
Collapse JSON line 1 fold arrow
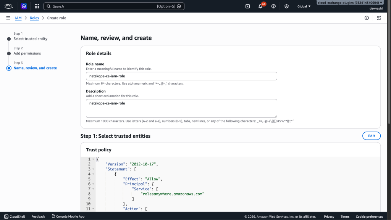pos(93,159)
